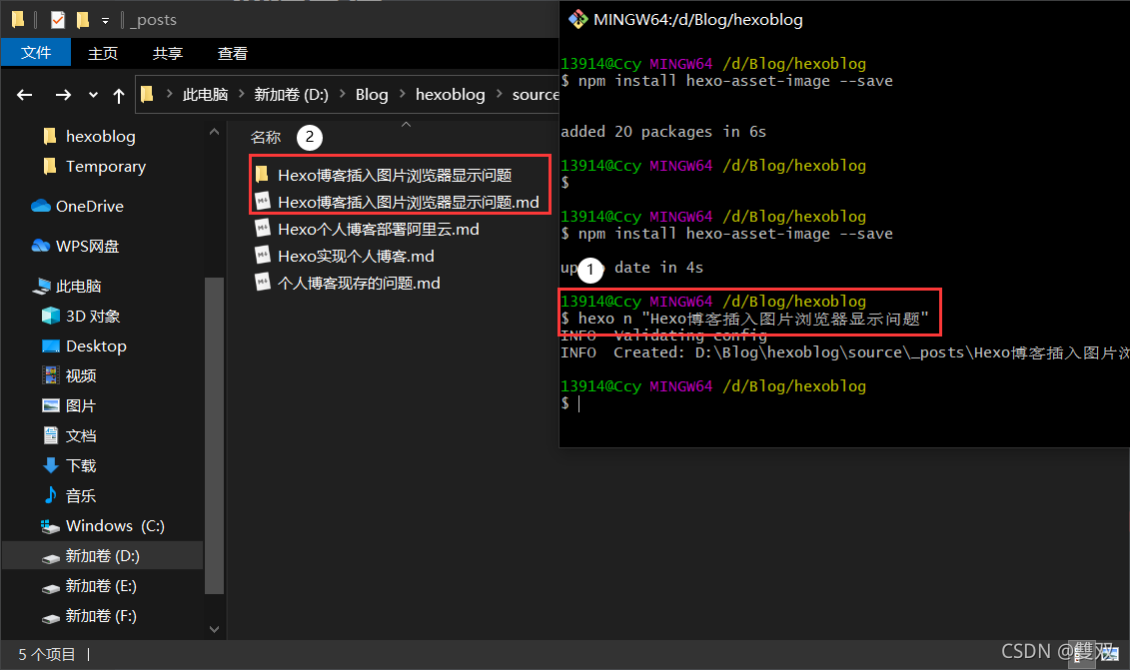Image resolution: width=1130 pixels, height=670 pixels.
Task: Click 新加卷 (D:) breadcrumb in address bar
Action: point(291,95)
